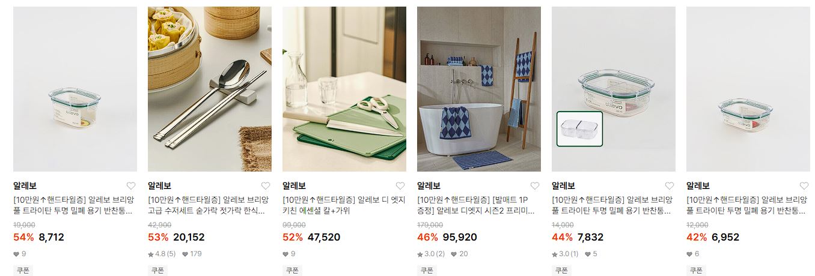
Task: Click the 쿠폰 badge under the 8,712 item
Action: point(22,271)
